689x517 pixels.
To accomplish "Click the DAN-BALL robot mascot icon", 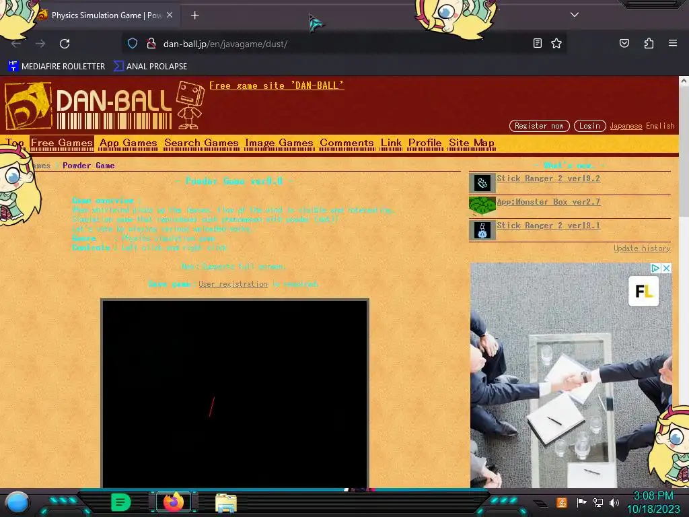I will (190, 105).
